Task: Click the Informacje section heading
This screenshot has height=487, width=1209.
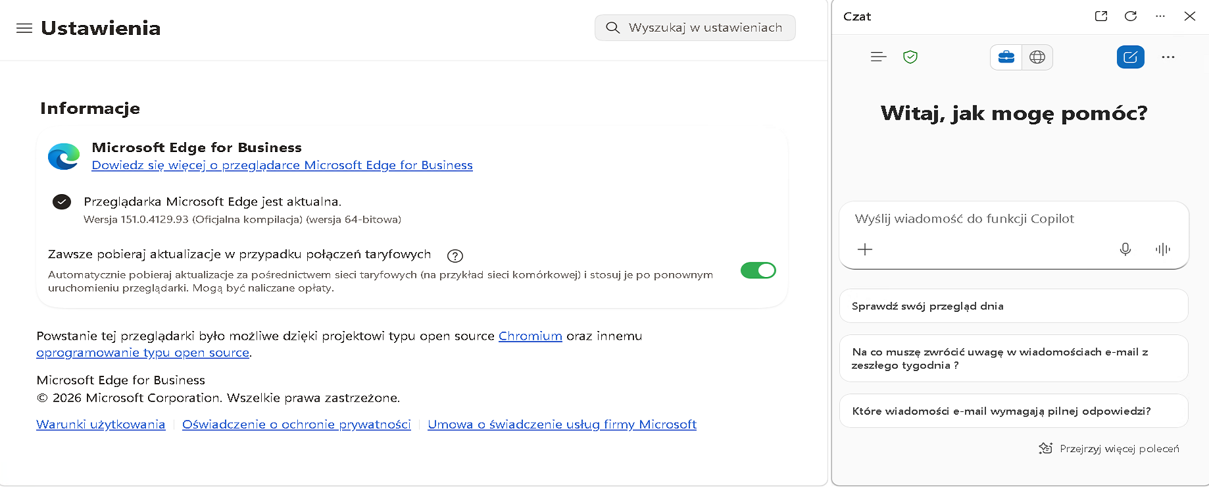Action: click(x=90, y=109)
